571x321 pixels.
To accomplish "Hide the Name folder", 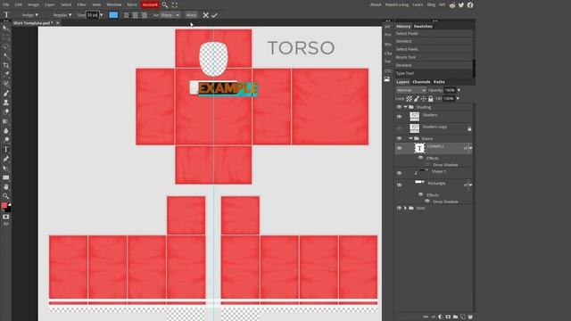I will click(399, 139).
